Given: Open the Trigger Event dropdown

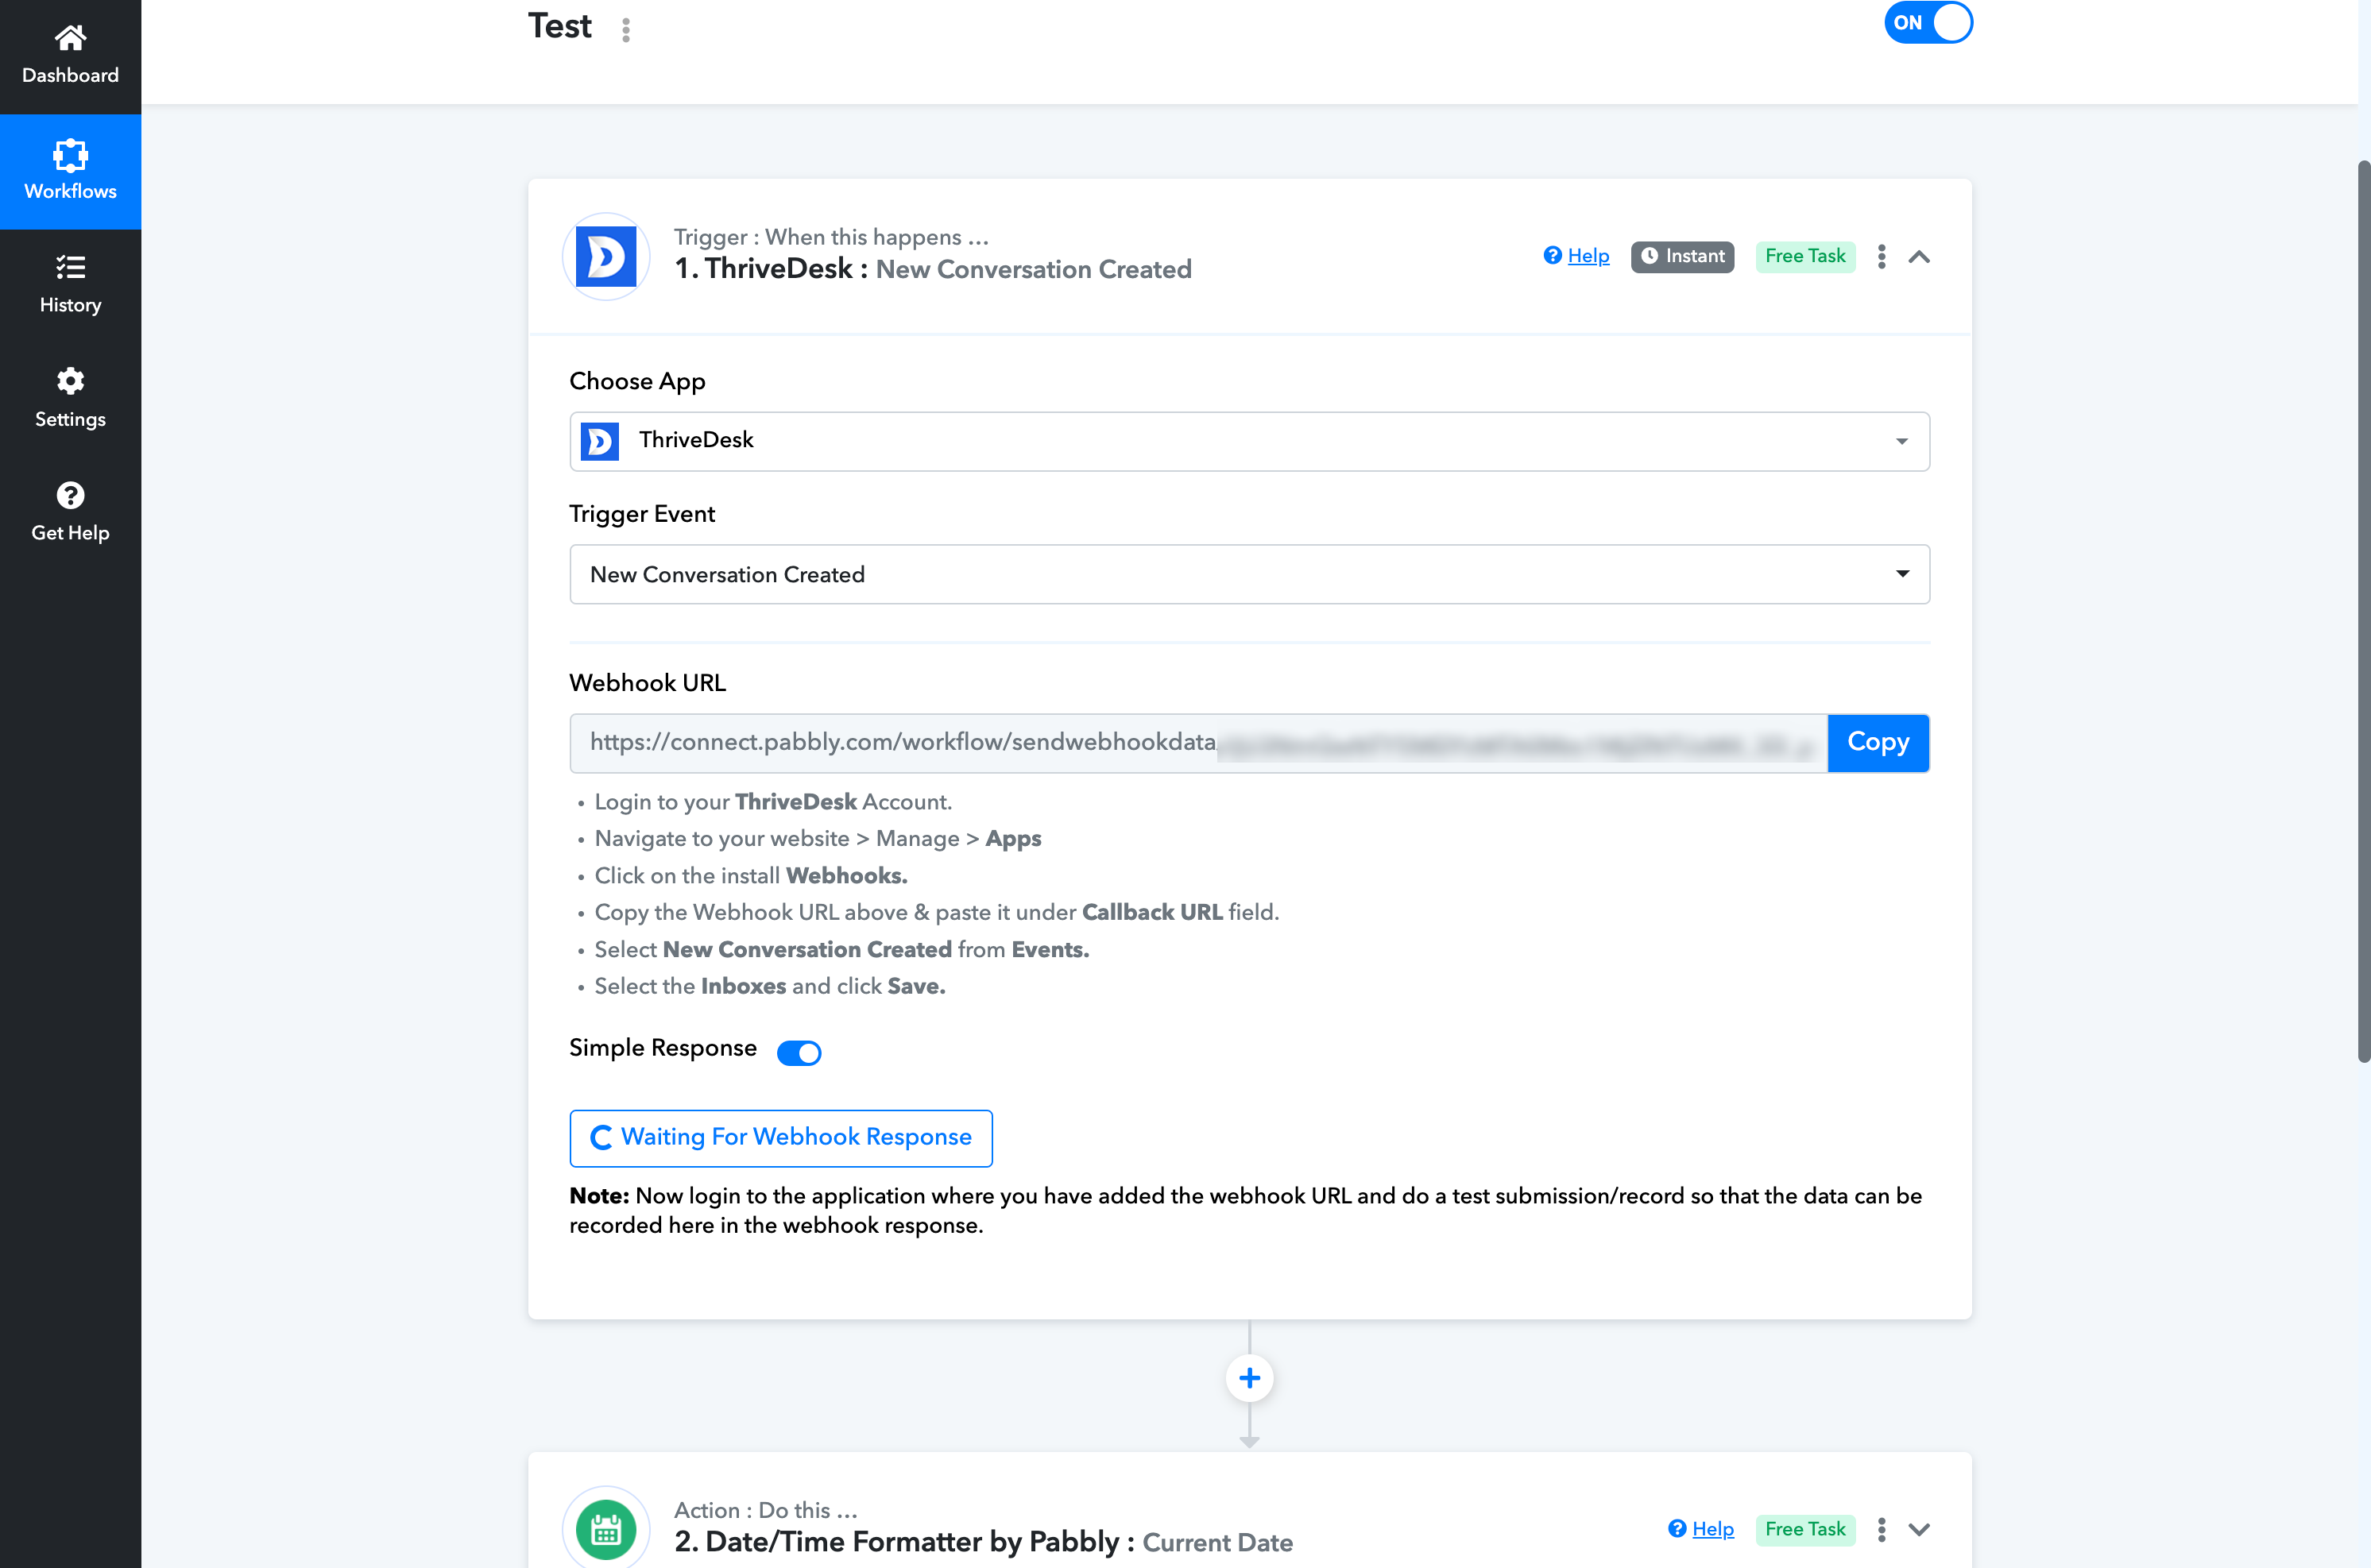Looking at the screenshot, I should [x=1249, y=574].
